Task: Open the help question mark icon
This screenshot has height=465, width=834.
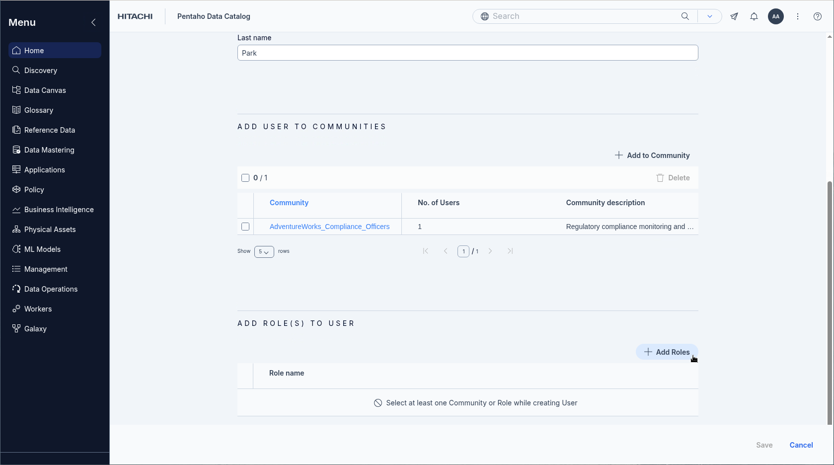Action: pos(817,16)
